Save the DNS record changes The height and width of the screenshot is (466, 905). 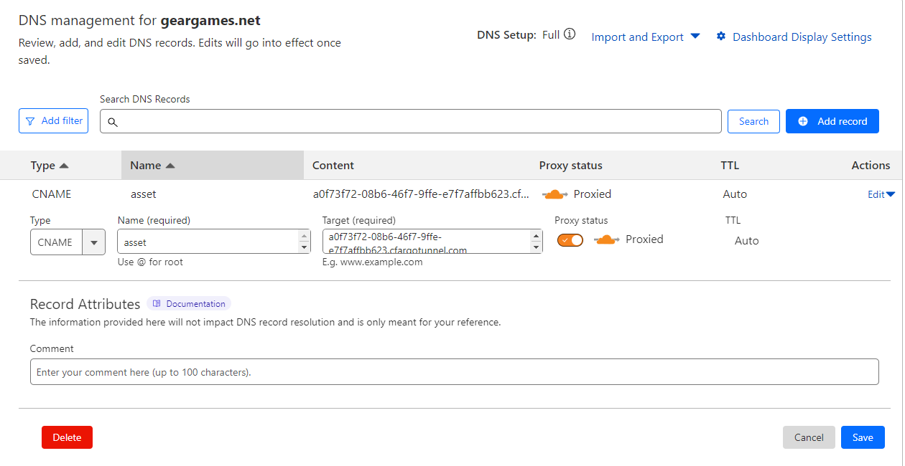863,437
